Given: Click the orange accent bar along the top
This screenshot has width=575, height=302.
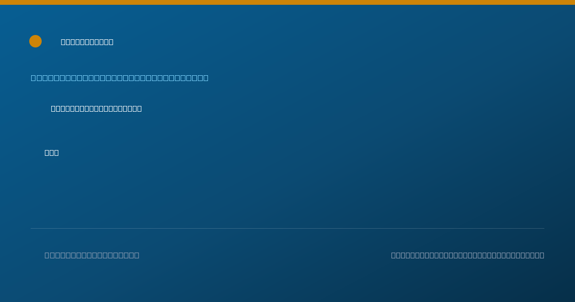Looking at the screenshot, I should pos(287,2).
